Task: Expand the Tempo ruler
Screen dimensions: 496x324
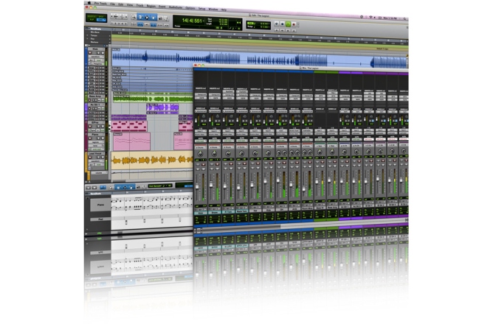Action: pos(87,35)
